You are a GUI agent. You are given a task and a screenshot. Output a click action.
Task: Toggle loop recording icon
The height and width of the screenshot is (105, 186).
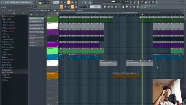click(76, 2)
